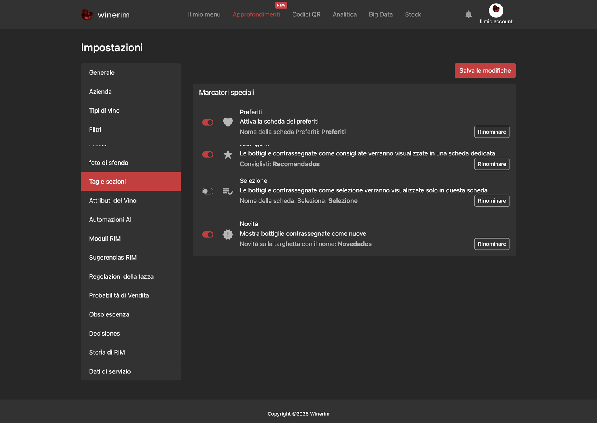597x423 pixels.
Task: Select Azienda settings section
Action: [x=131, y=92]
